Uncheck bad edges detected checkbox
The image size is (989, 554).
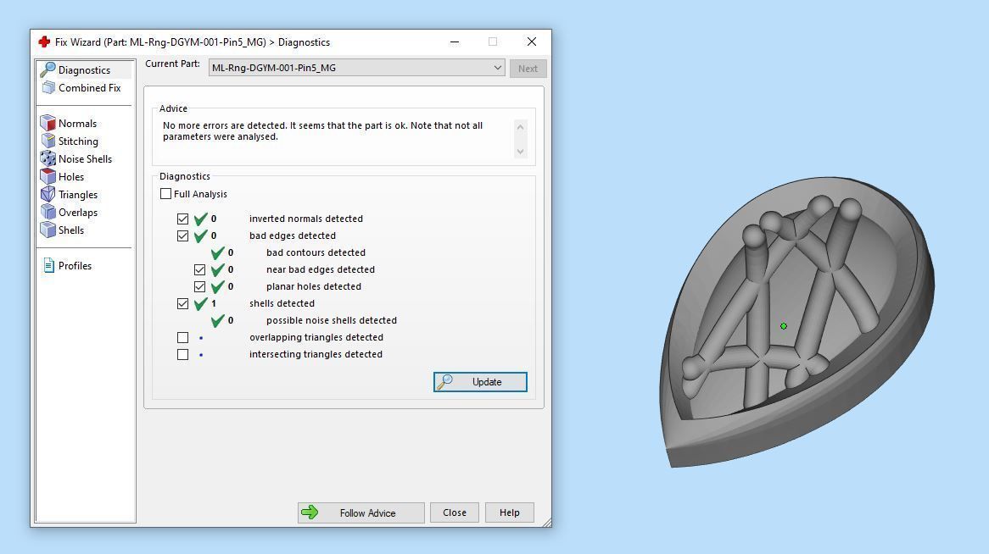(x=183, y=235)
